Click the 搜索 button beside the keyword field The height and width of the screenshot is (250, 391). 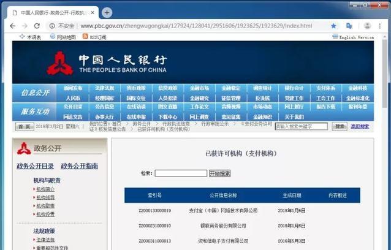[340, 126]
